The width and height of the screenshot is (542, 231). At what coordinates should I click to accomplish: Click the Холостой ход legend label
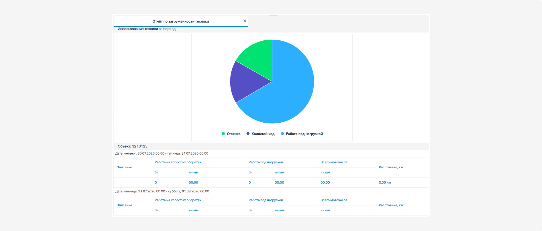point(263,134)
